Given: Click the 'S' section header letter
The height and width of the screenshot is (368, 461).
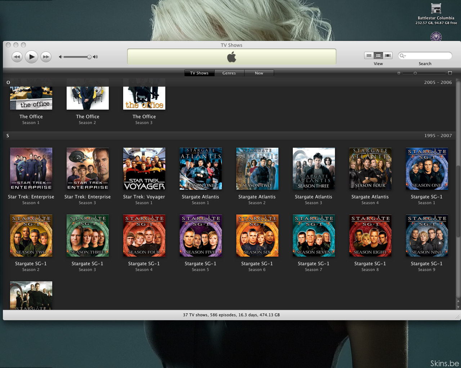Looking at the screenshot, I should 8,135.
